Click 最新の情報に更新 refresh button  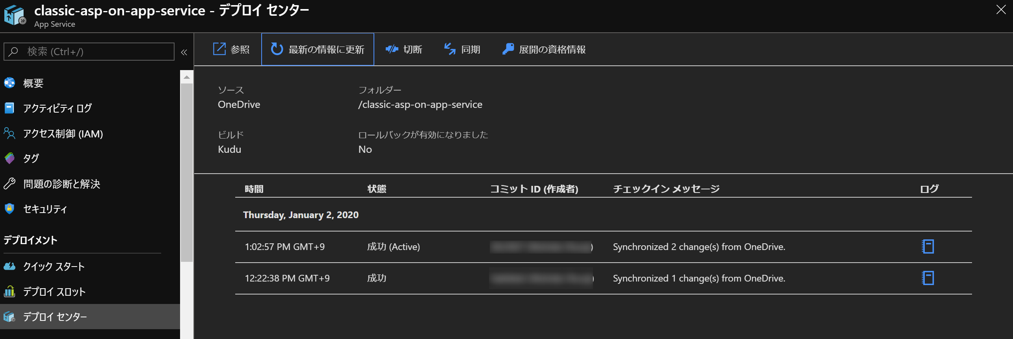(x=318, y=49)
